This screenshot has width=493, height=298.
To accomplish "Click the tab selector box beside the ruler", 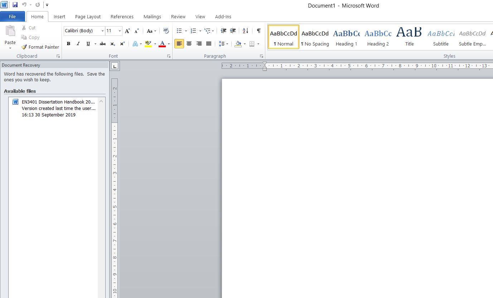I will pyautogui.click(x=115, y=66).
